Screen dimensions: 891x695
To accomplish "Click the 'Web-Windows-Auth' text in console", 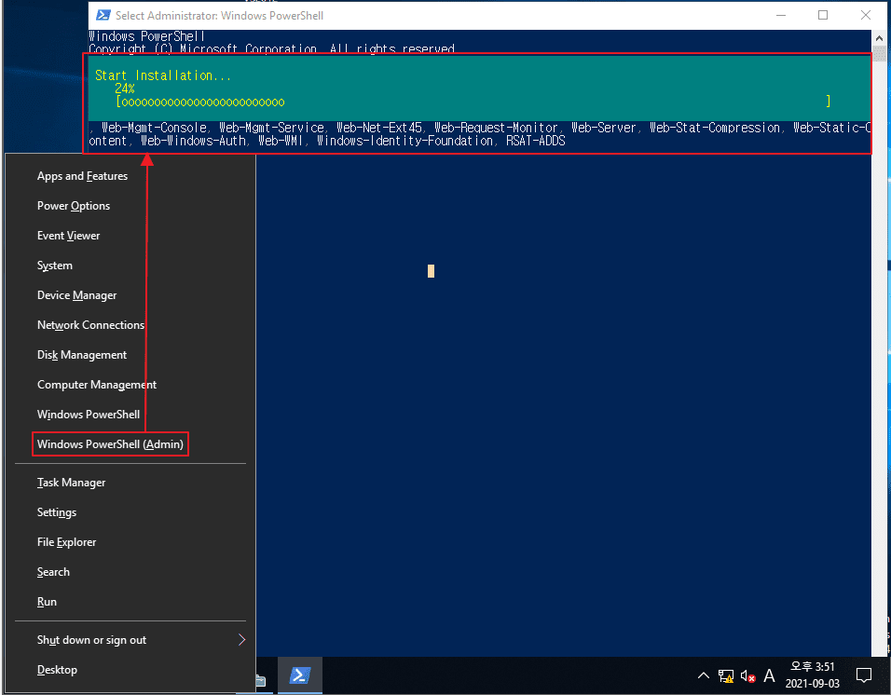I will point(193,141).
